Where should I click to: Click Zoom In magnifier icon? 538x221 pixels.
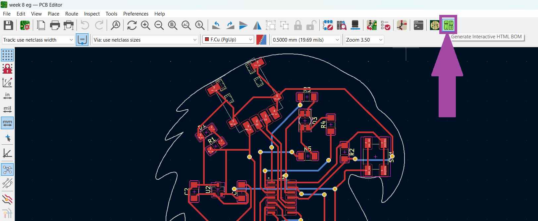tap(145, 25)
